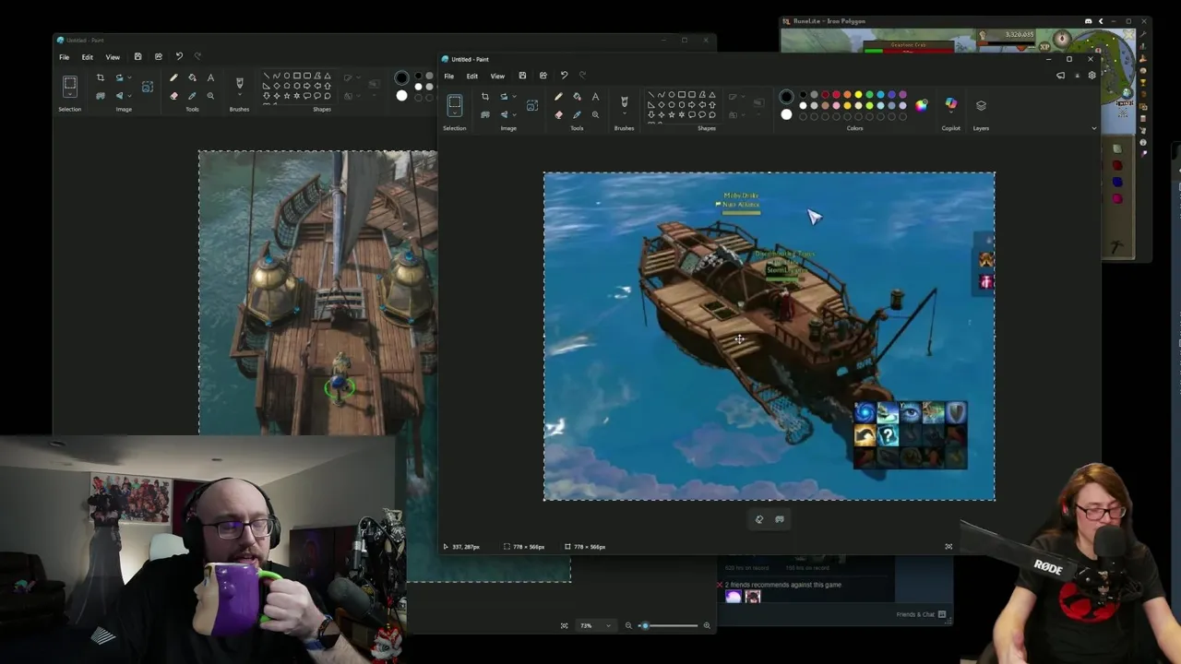Select the Pencil tool in front Paint window
This screenshot has width=1181, height=664.
tap(558, 97)
